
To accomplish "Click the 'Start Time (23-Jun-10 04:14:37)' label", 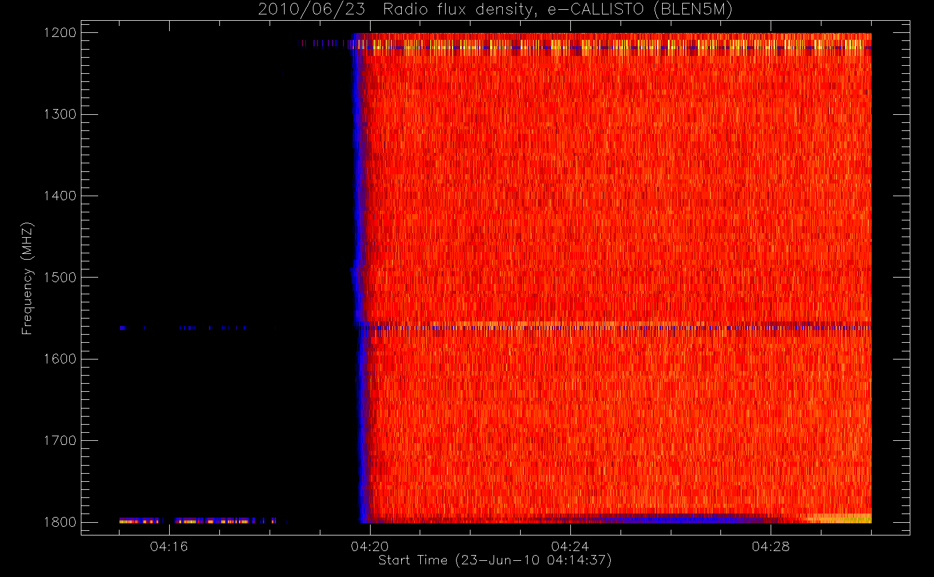I will (x=495, y=560).
